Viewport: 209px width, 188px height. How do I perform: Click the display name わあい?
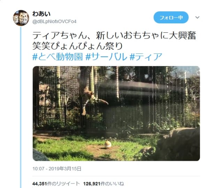[41, 14]
